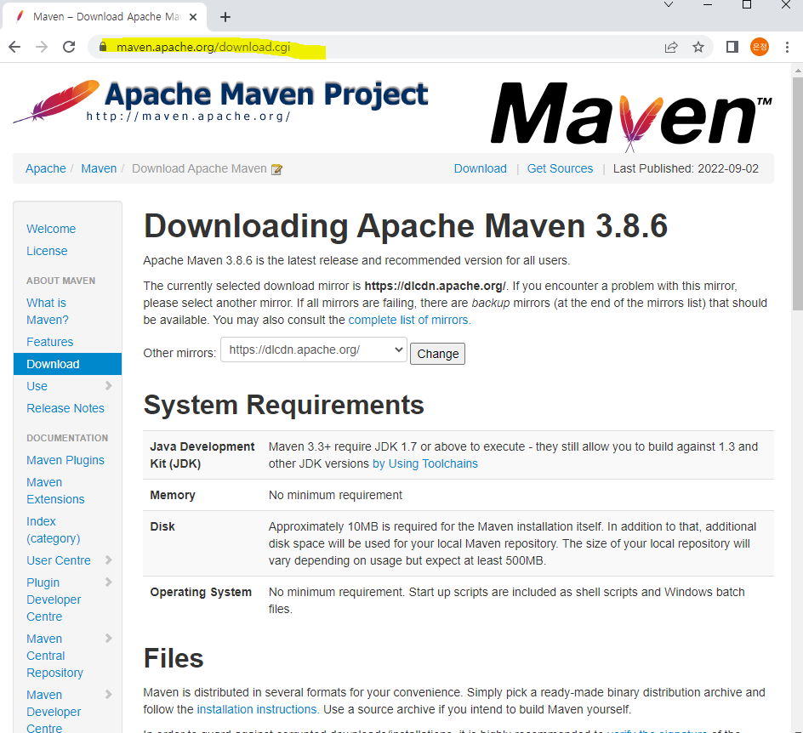Viewport: 803px width, 733px height.
Task: Click the Use sidebar link
Action: tap(37, 386)
